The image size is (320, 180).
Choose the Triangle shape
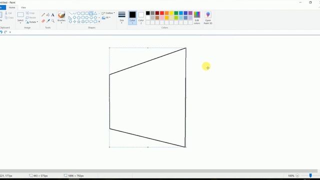pyautogui.click(x=95, y=13)
